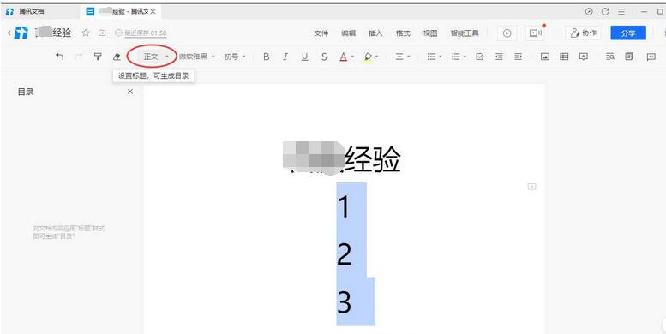Open the 智能工具 menu

click(x=465, y=33)
